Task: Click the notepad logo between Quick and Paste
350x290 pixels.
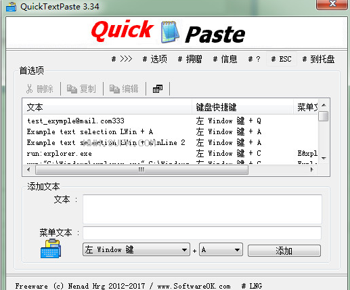Action: point(171,32)
